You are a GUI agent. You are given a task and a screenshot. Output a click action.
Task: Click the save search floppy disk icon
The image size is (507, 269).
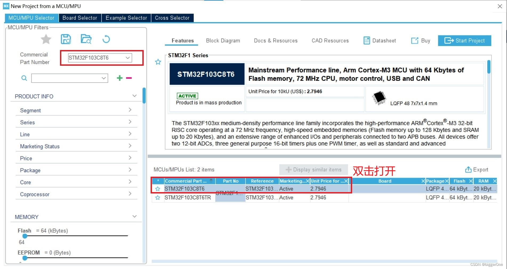coord(66,39)
